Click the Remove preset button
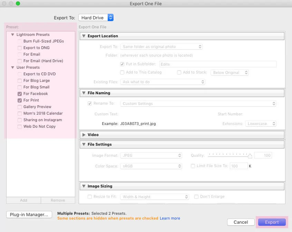This screenshot has width=292, height=232. [x=58, y=200]
